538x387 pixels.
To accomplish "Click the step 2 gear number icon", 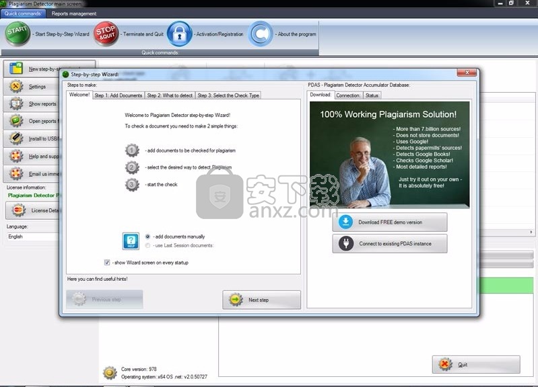I will (132, 167).
